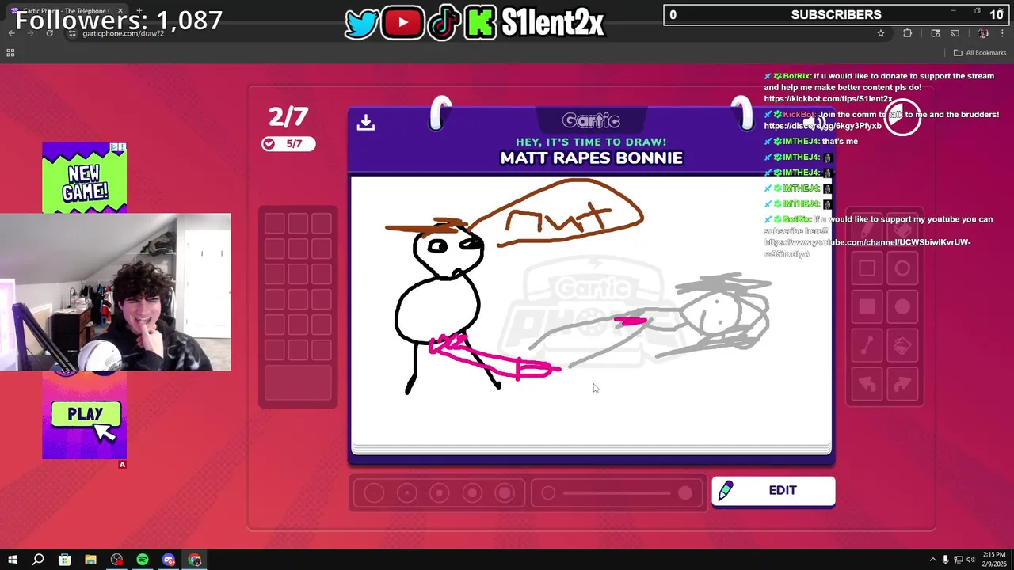Click the 2/7 round counter
Viewport: 1014px width, 570px height.
[288, 117]
